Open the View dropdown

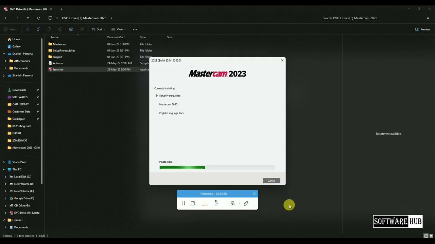click(x=119, y=29)
